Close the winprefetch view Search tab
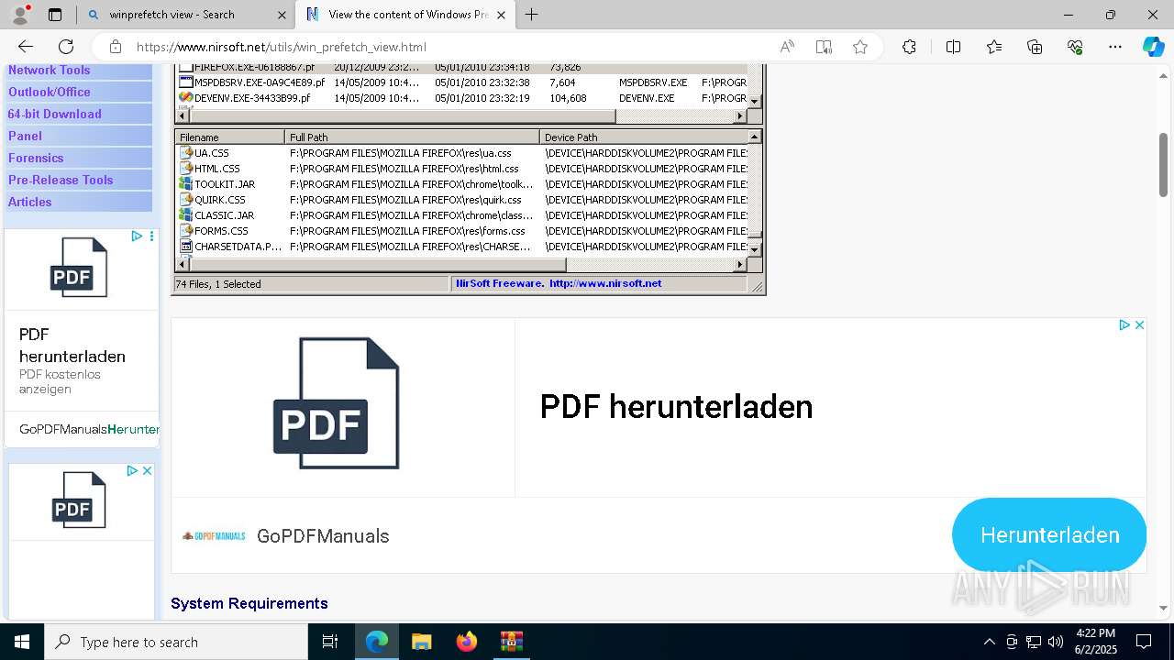Viewport: 1174px width, 660px height. point(282,15)
